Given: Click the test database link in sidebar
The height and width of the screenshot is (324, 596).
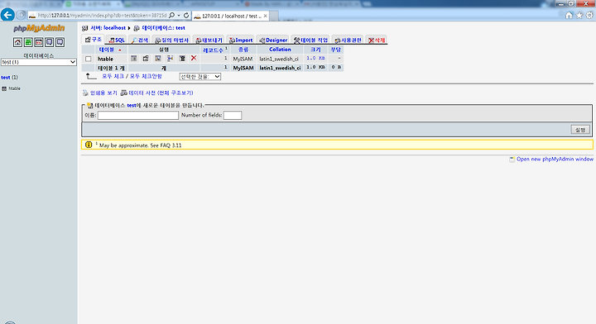Looking at the screenshot, I should click(x=5, y=78).
